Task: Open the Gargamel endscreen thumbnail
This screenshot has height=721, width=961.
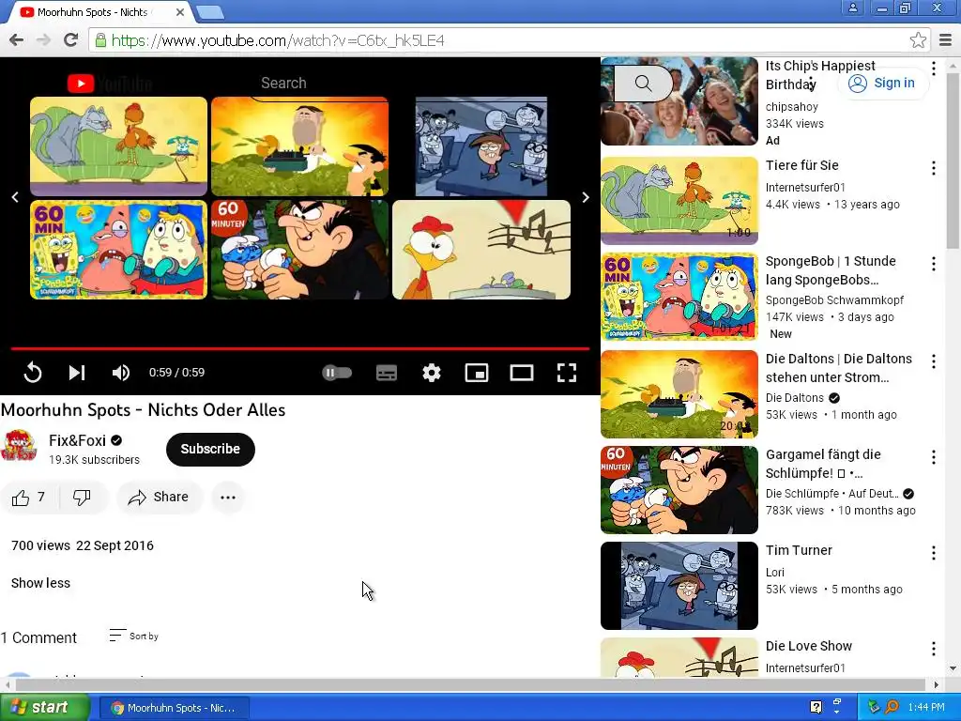Action: point(299,250)
